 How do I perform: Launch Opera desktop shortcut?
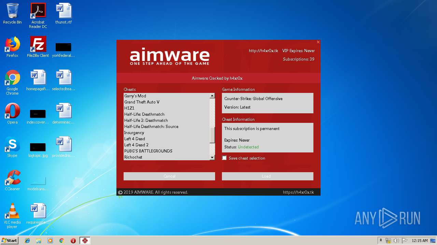coord(12,114)
